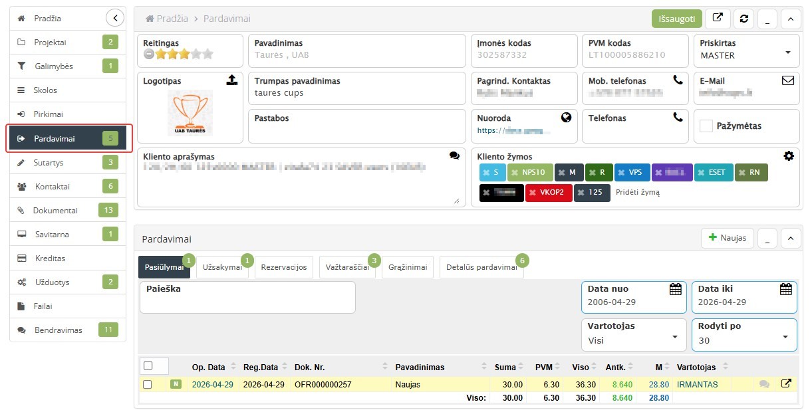This screenshot has width=812, height=418.
Task: Click phone icon in Telefonas field
Action: 678,117
